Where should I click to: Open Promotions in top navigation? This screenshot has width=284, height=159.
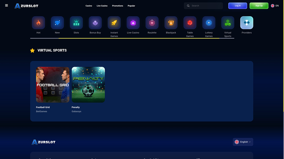coord(118,6)
